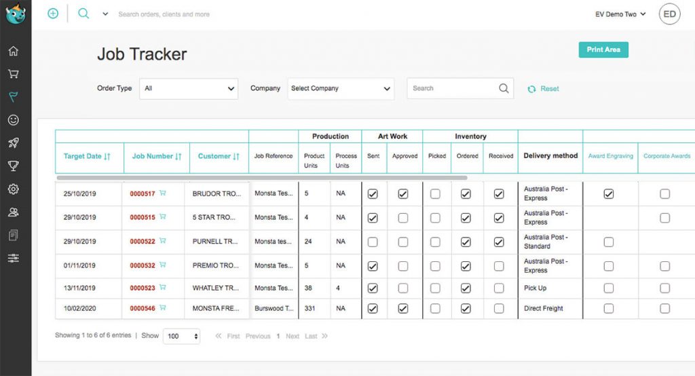Viewport: 695px width, 376px height.
Task: Check Picked box for MONSTA FRE row
Action: click(435, 309)
